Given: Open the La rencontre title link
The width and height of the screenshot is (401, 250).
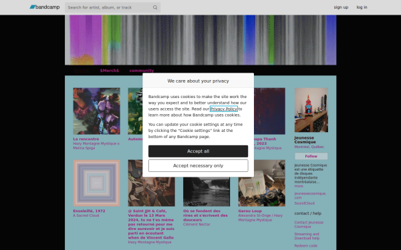Looking at the screenshot, I should pos(86,139).
